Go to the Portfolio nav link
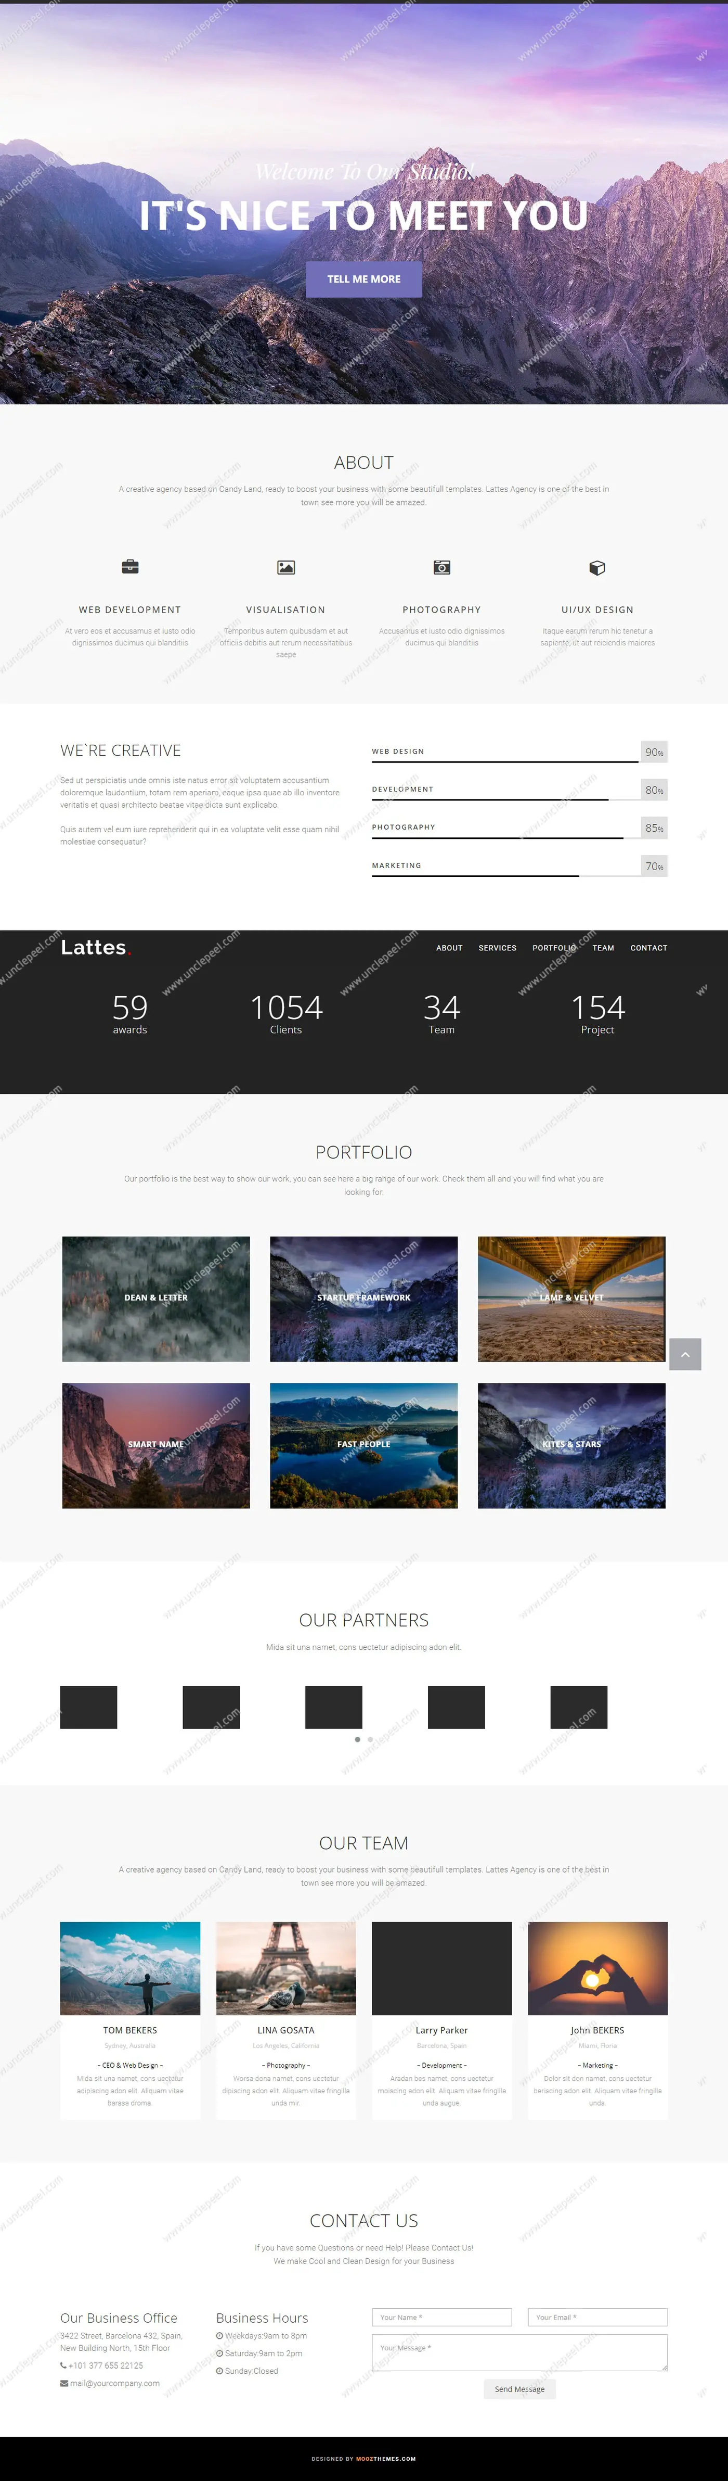This screenshot has width=728, height=2481. 554,948
